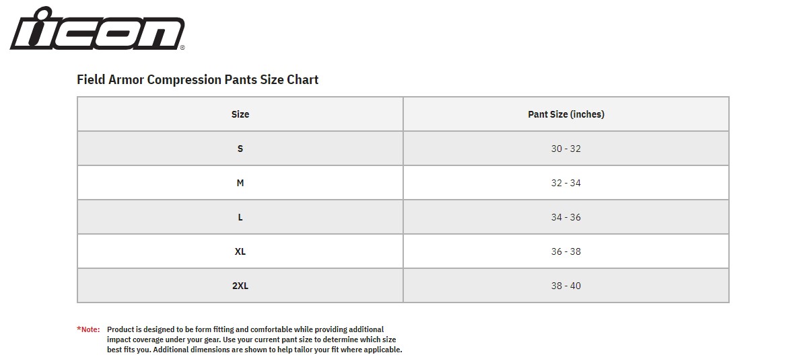Click the note line starting with "best fits you"
799x361 pixels.
coord(254,350)
